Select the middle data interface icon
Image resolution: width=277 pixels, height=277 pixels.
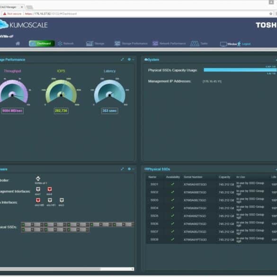click(x=50, y=200)
